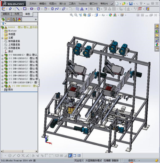160x163 pixels.
Task: Select the Corner Rectangle sketch tool
Action: point(25,9)
